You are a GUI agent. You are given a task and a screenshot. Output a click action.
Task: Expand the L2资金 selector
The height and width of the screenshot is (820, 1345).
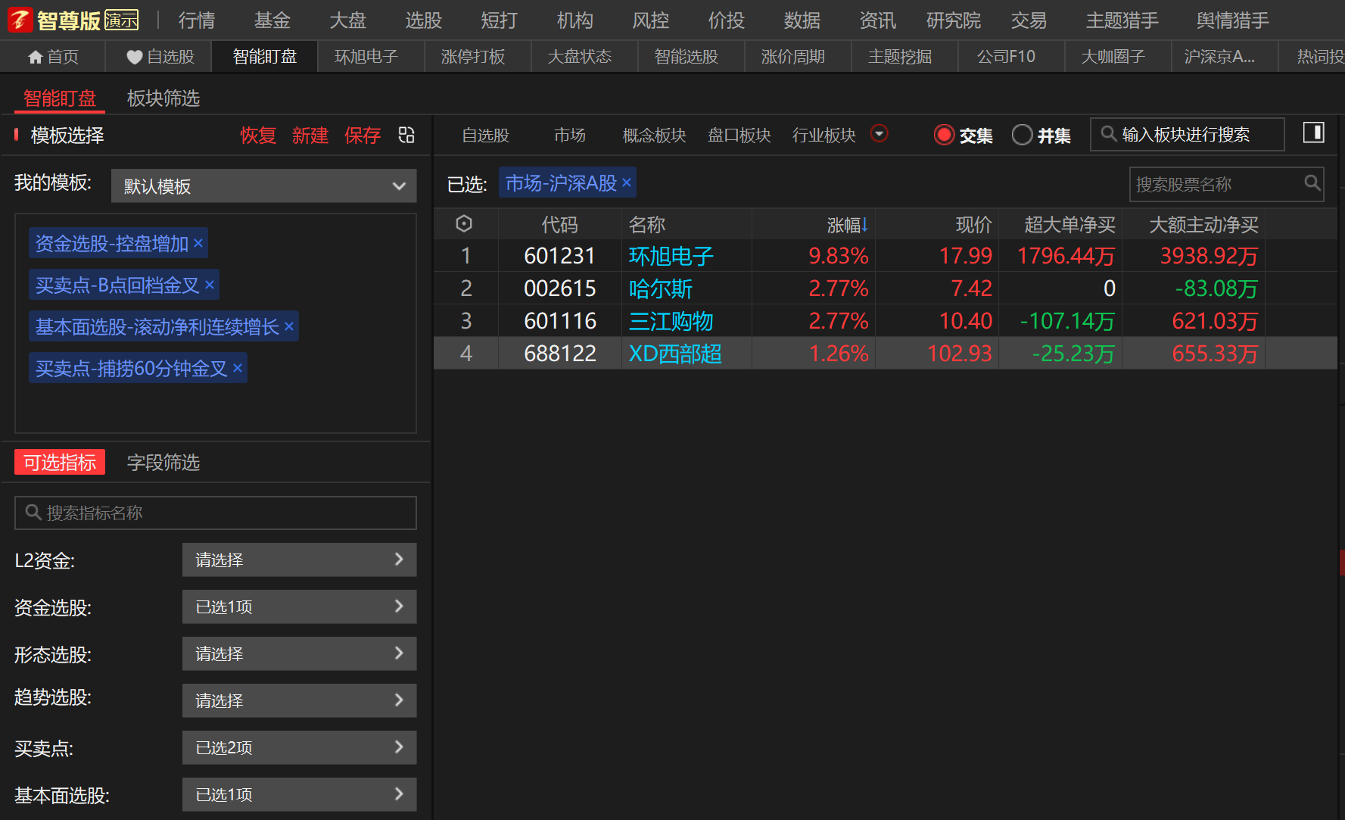pos(299,560)
